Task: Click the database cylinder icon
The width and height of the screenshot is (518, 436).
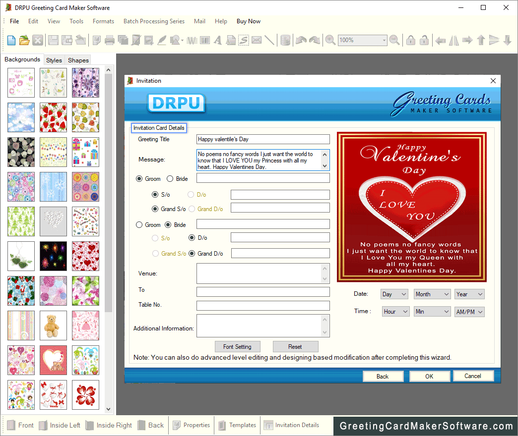Action: [x=285, y=40]
